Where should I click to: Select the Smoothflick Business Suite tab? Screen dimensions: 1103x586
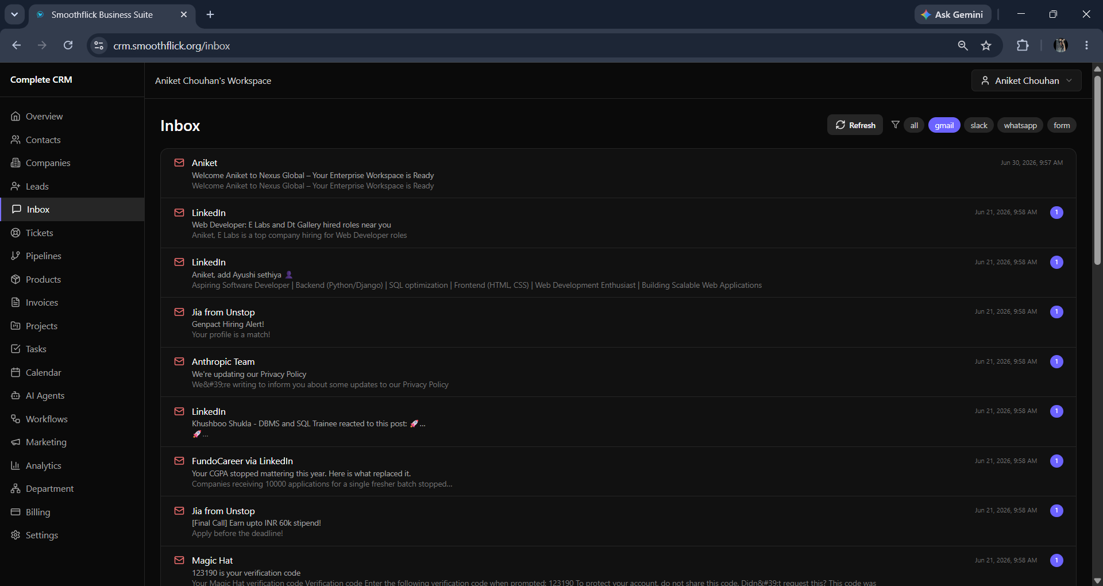pos(112,15)
